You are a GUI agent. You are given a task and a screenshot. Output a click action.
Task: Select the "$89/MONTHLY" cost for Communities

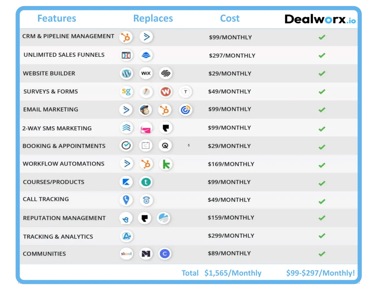pos(229,253)
